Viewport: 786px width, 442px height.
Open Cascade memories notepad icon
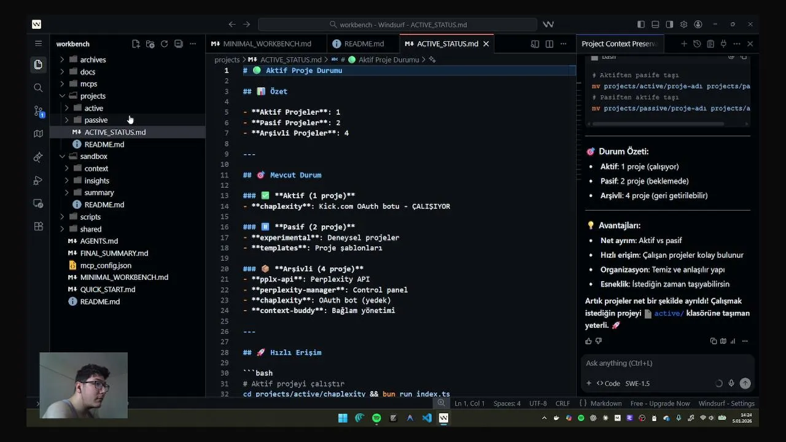pos(710,44)
